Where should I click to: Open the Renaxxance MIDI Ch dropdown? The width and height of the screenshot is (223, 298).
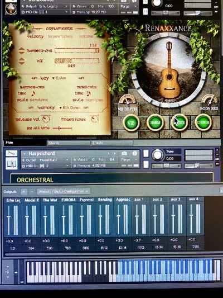(45, 12)
